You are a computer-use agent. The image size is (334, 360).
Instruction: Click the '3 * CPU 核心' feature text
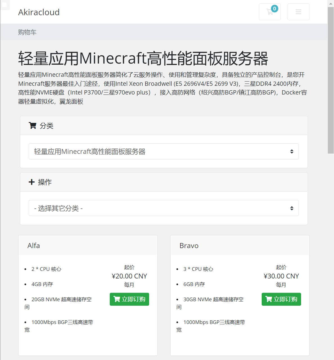click(x=198, y=269)
